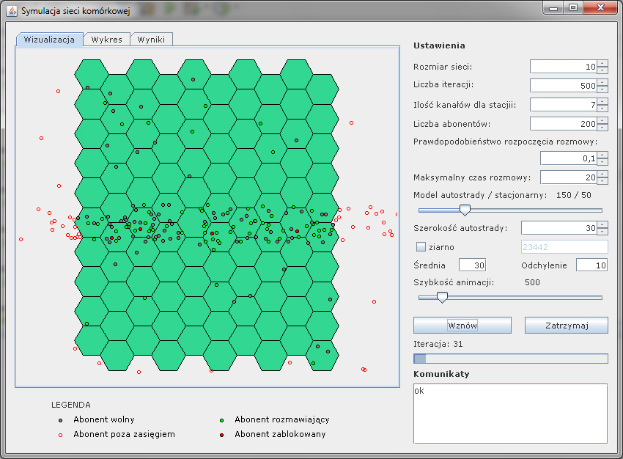
Task: Decrease Szerokość autostrady spinner value
Action: click(602, 232)
